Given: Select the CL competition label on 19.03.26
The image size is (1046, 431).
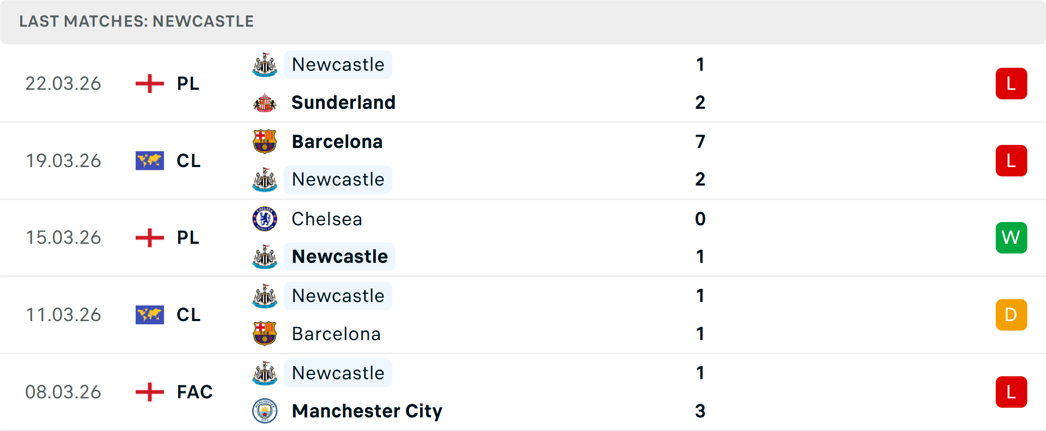Looking at the screenshot, I should (x=188, y=161).
